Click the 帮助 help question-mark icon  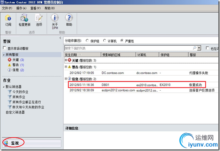[69, 18]
